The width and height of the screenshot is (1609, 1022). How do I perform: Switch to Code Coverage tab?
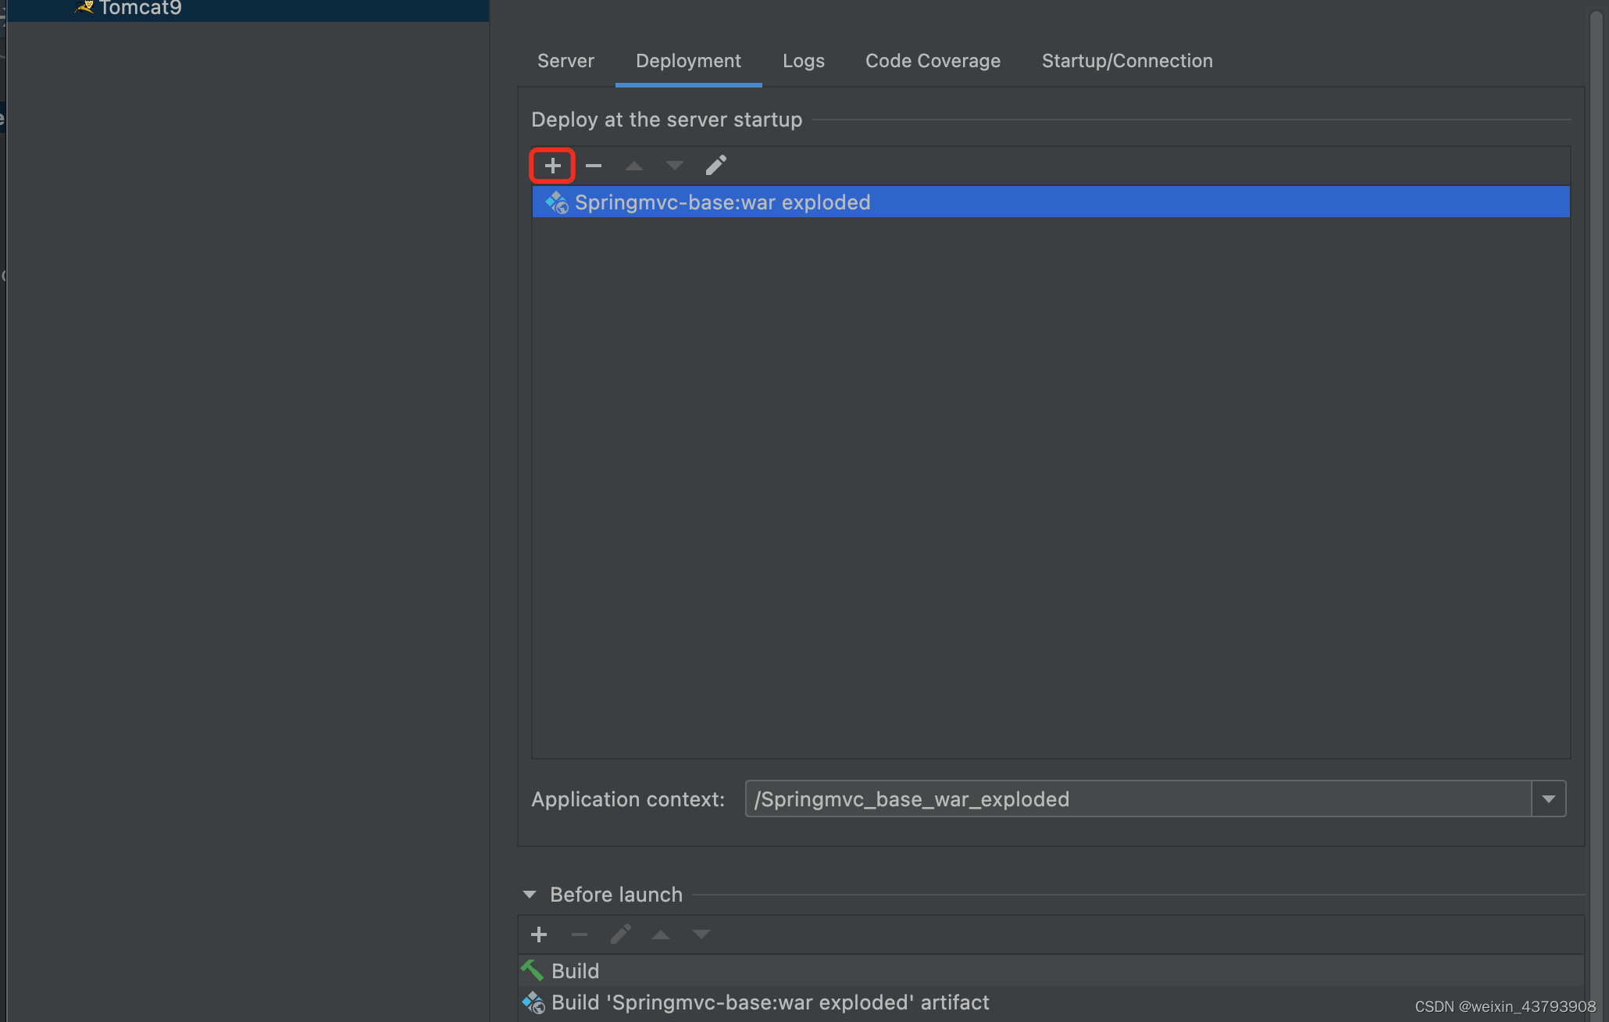[933, 61]
